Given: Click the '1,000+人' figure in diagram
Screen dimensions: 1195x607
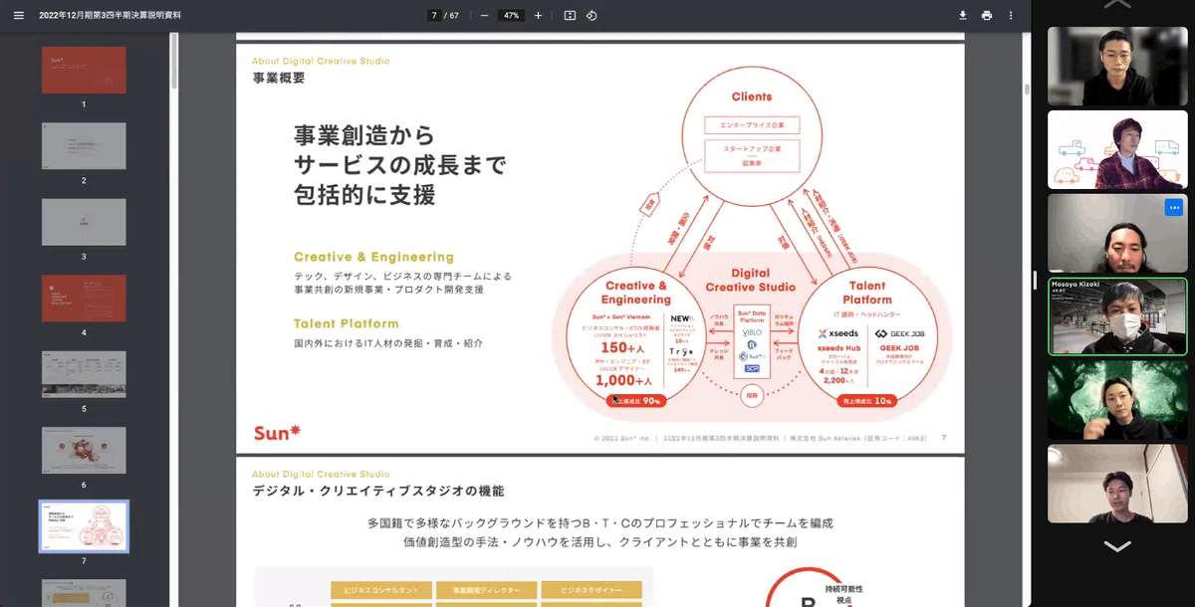Looking at the screenshot, I should tap(622, 381).
